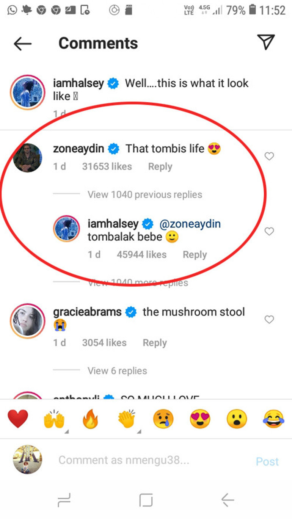
Task: Heart gracieabrams' mushroom stool comment
Action: point(269,320)
